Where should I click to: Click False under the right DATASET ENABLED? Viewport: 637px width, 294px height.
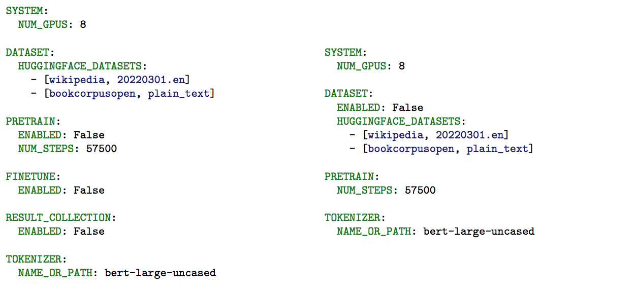(x=408, y=107)
